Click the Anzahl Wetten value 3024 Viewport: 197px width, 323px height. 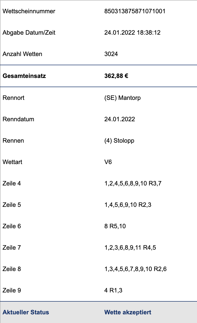[x=111, y=54]
